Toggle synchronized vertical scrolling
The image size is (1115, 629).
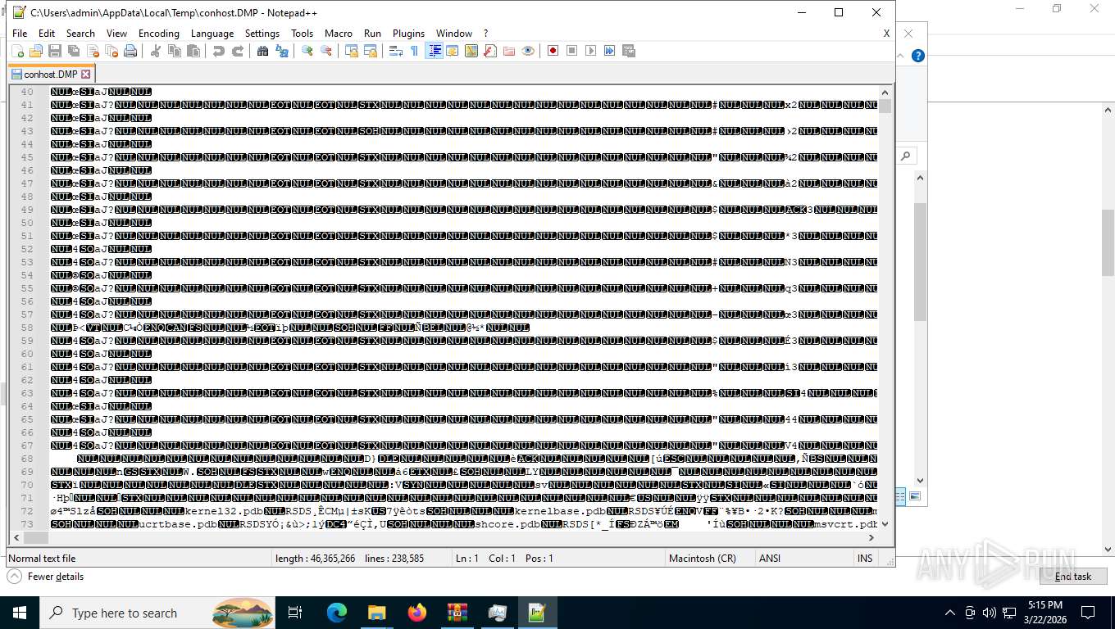pyautogui.click(x=352, y=51)
